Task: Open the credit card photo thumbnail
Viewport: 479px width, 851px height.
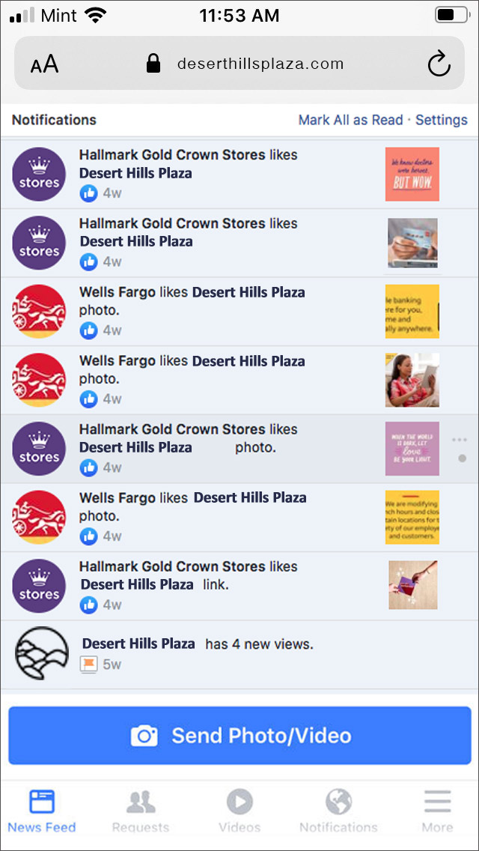Action: click(413, 243)
